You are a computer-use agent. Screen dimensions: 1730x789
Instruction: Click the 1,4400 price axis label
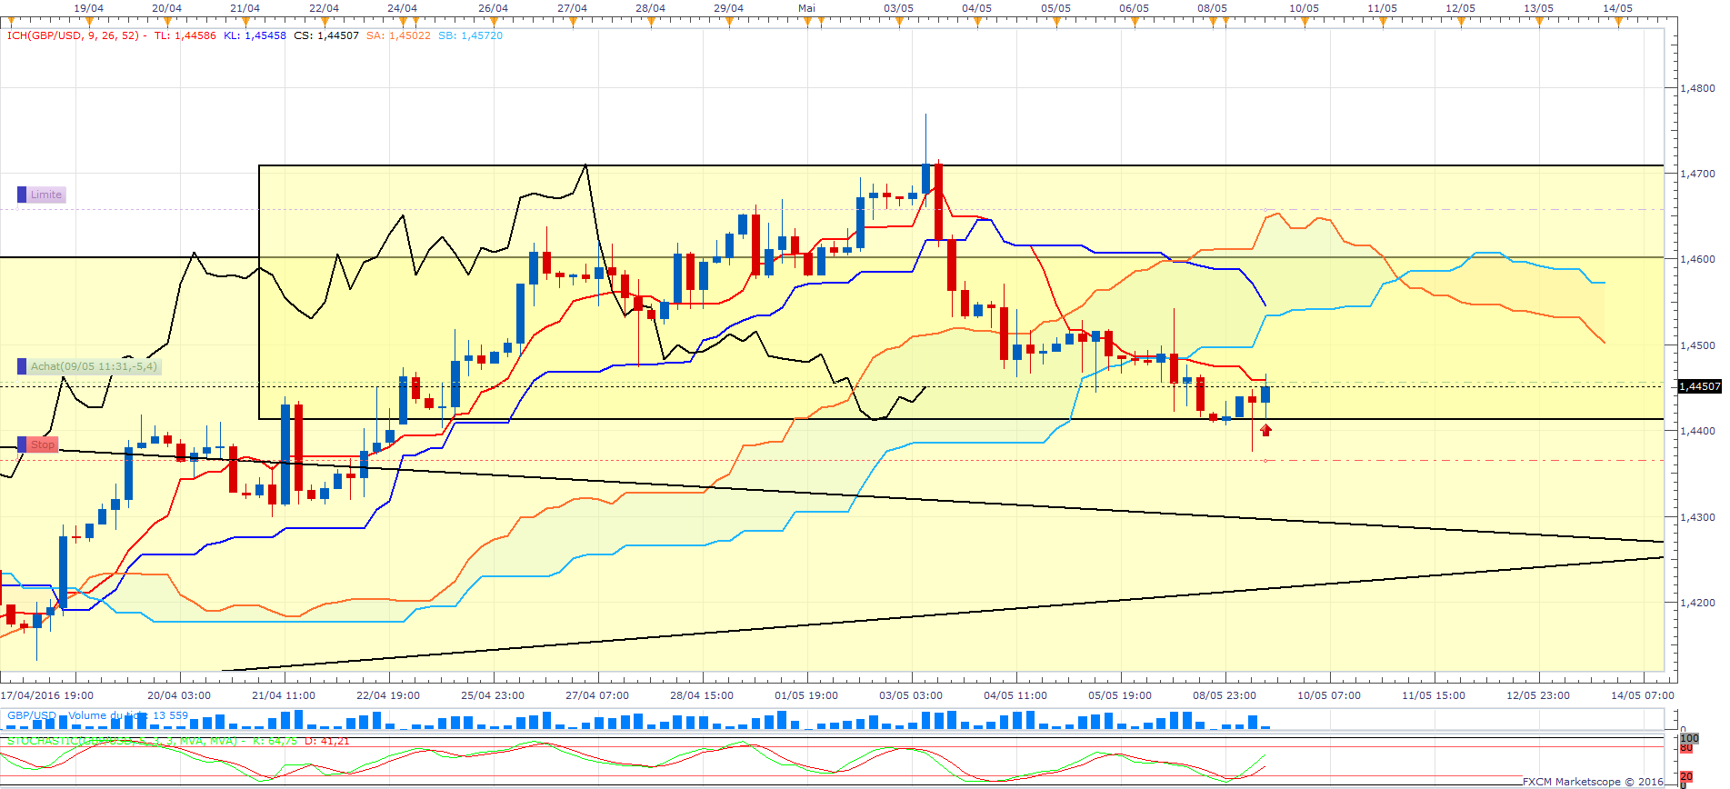point(1697,431)
